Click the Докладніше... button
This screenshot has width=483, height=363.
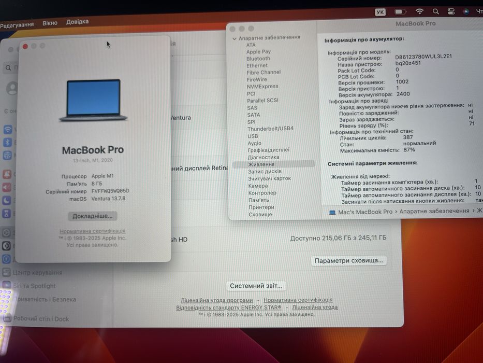point(93,216)
